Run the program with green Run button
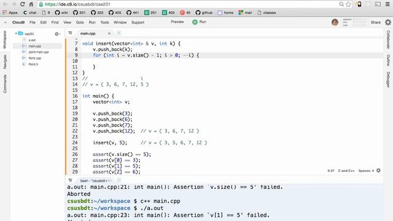The height and width of the screenshot is (221, 393). [x=199, y=22]
